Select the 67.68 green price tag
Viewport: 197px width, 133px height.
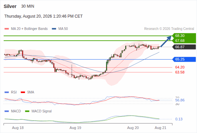pos(184,41)
